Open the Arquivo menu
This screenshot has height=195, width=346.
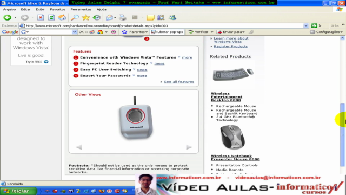pyautogui.click(x=9, y=9)
